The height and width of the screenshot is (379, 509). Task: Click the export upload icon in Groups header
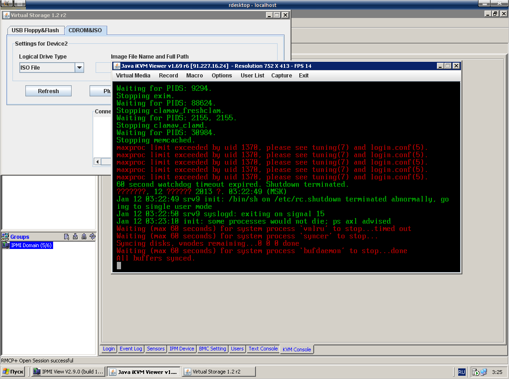point(84,237)
